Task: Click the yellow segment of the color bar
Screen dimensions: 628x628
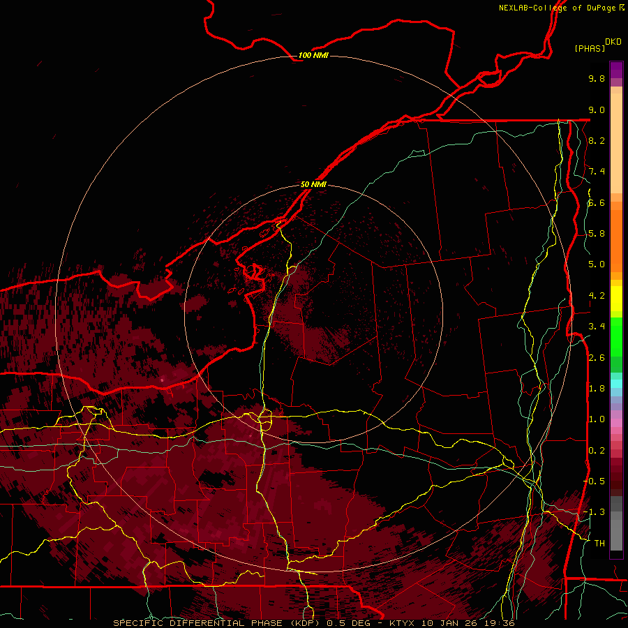Action: [x=616, y=299]
